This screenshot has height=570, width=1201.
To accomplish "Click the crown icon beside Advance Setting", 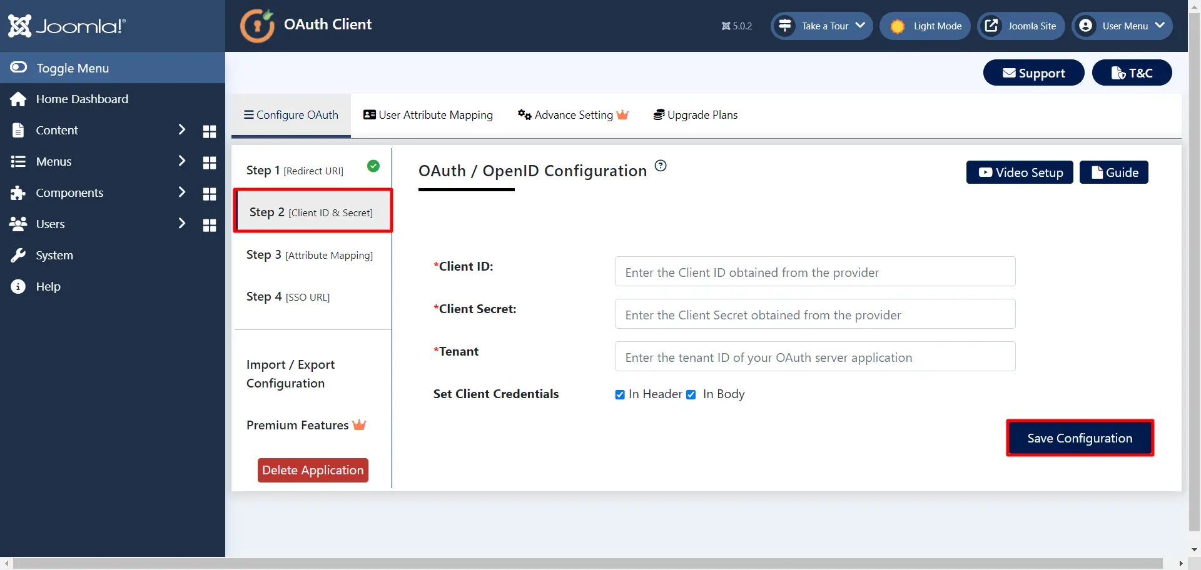I will [x=622, y=114].
